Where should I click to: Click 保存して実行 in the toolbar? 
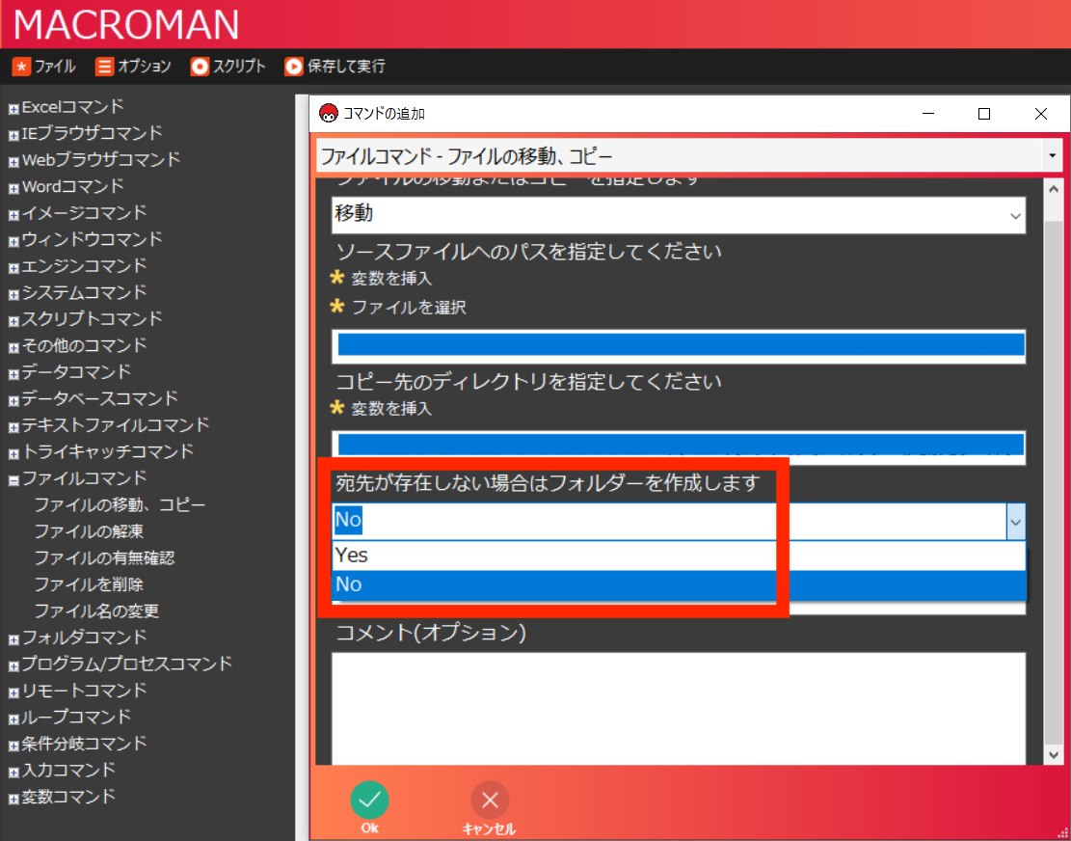tap(335, 67)
